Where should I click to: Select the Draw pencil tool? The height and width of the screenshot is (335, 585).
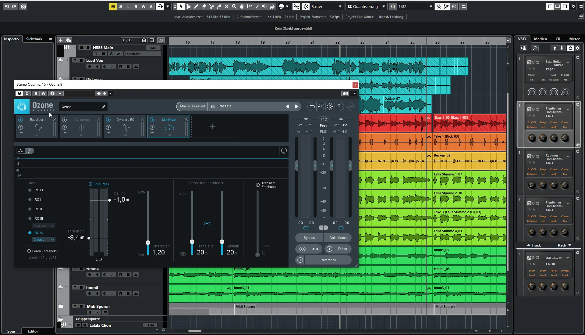(x=196, y=6)
